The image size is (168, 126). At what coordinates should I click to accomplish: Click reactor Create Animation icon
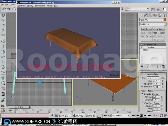[3, 110]
